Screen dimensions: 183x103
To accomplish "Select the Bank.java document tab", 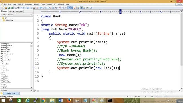I will (x=11, y=94).
